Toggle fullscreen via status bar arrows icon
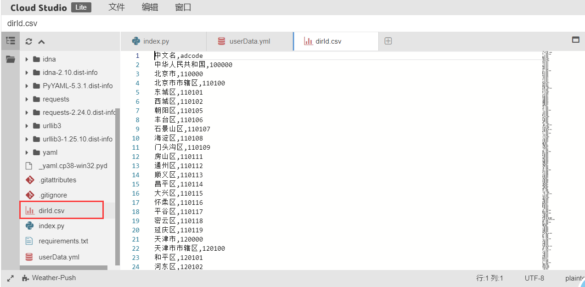585x287 pixels. (x=11, y=278)
